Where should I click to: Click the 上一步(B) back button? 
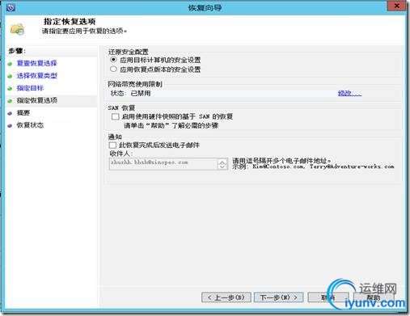226,297
